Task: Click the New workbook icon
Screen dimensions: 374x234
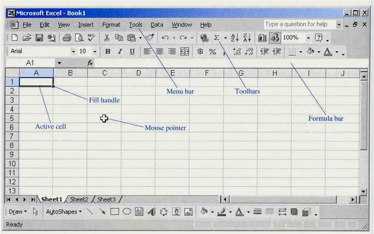Action: 15,38
